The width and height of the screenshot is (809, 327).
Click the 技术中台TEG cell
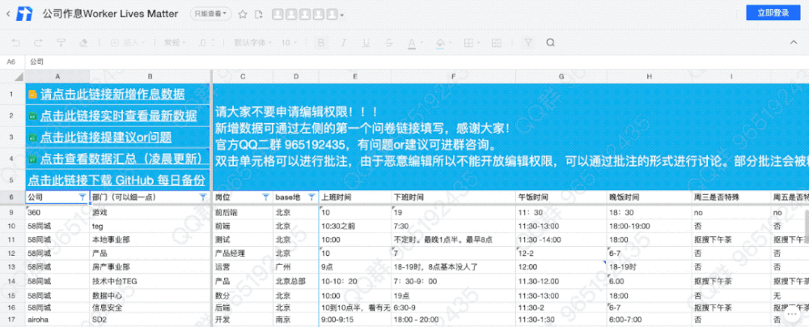[150, 281]
